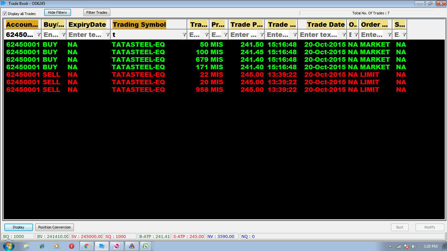This screenshot has height=251, width=447.
Task: Click the Trading Symbol filter field containing 't'
Action: click(146, 35)
